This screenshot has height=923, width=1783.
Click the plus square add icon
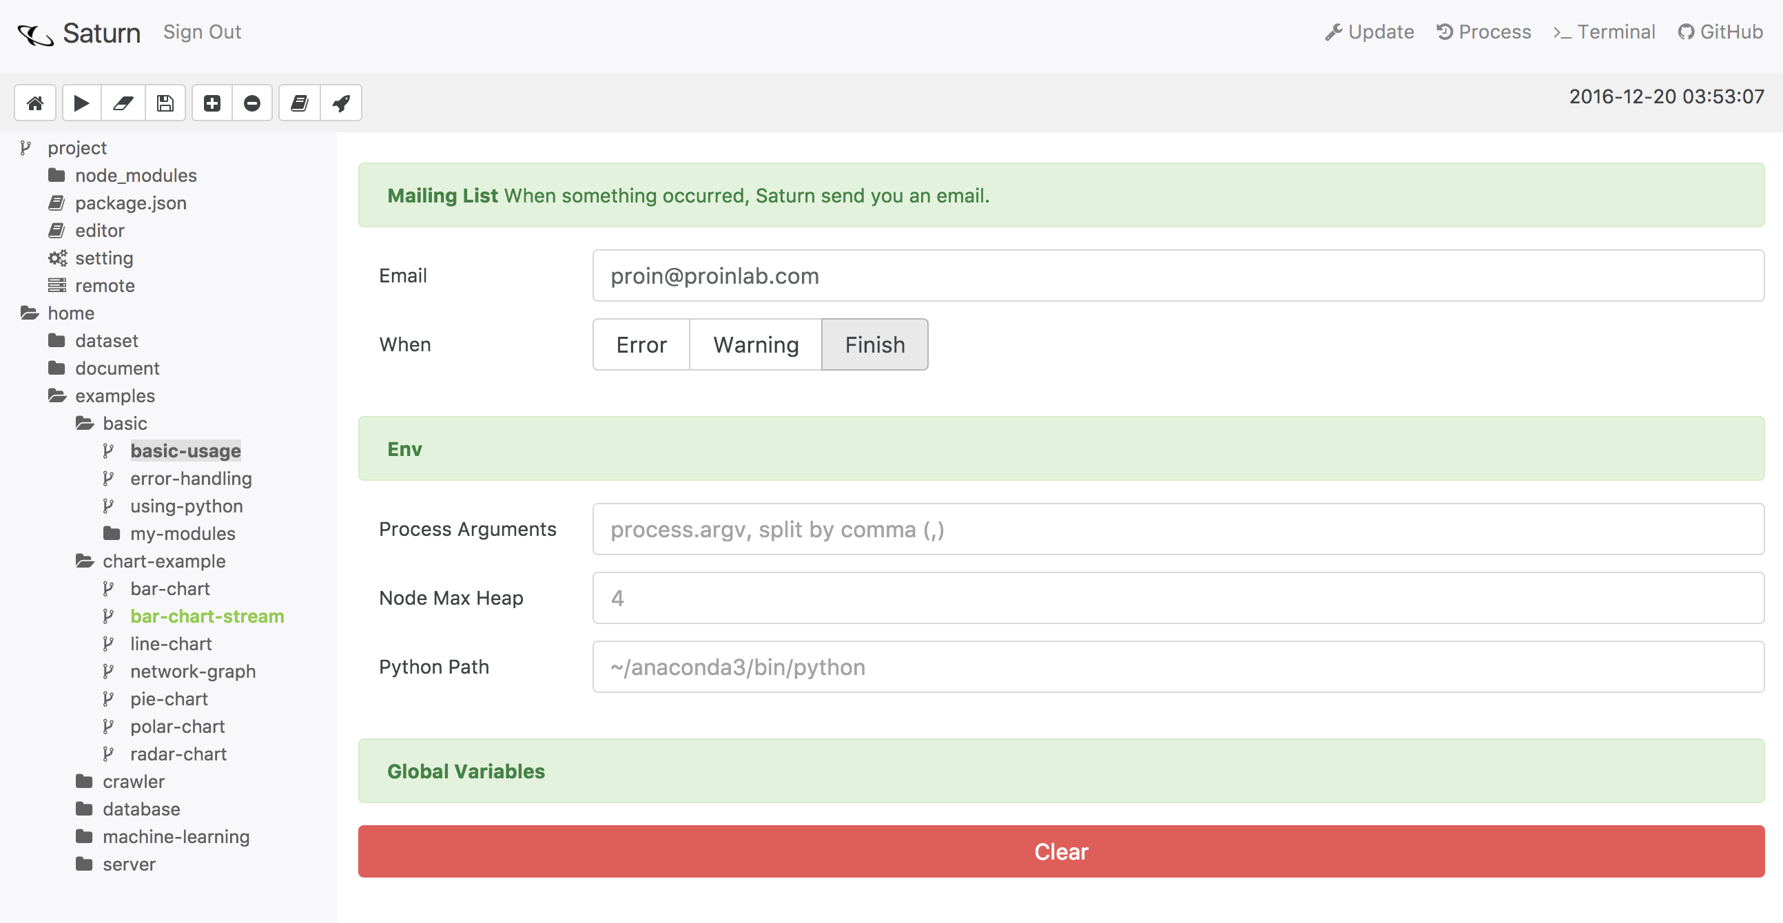[212, 103]
